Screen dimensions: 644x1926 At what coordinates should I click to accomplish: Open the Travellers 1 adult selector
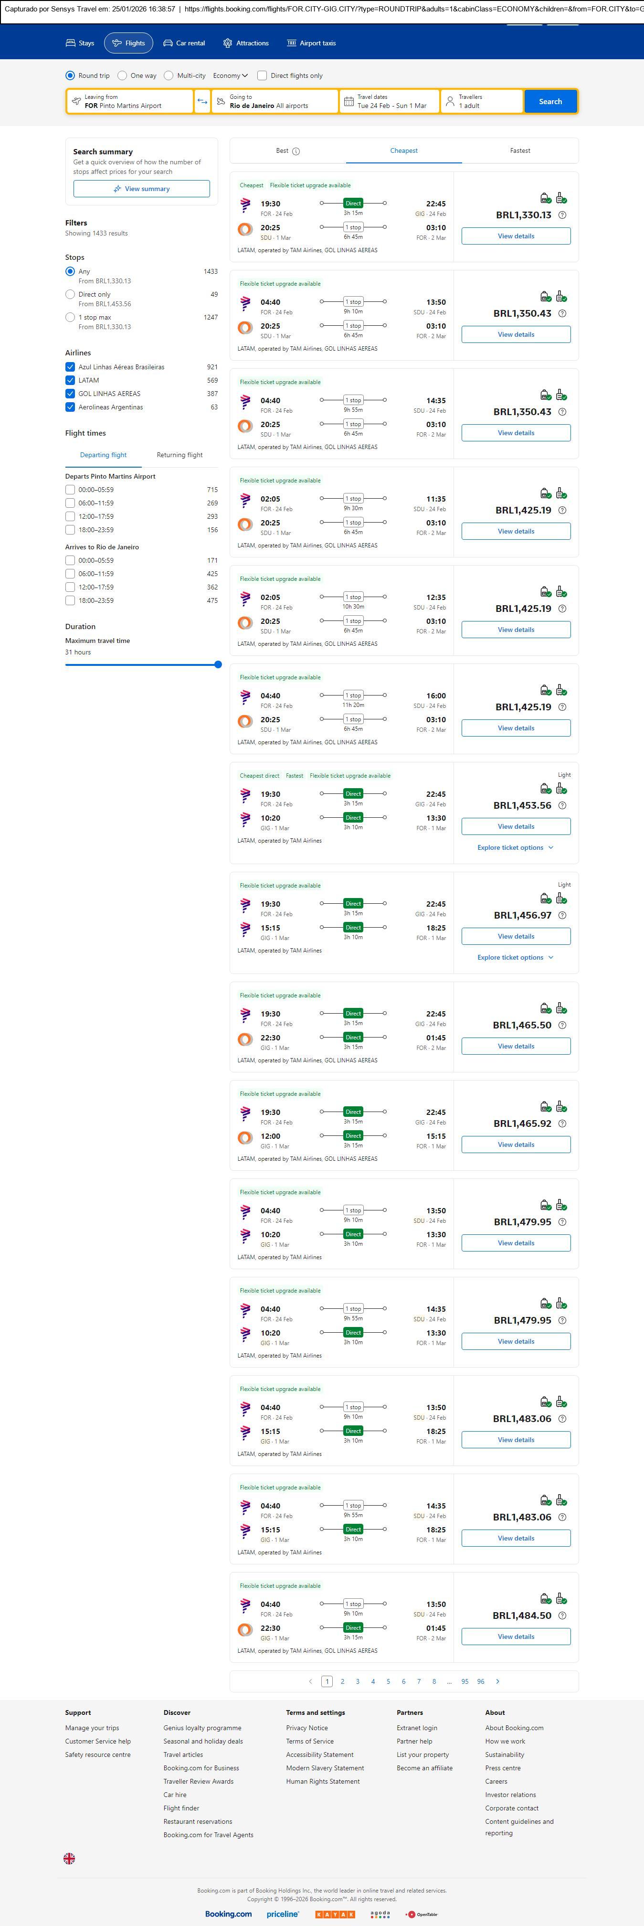[481, 102]
